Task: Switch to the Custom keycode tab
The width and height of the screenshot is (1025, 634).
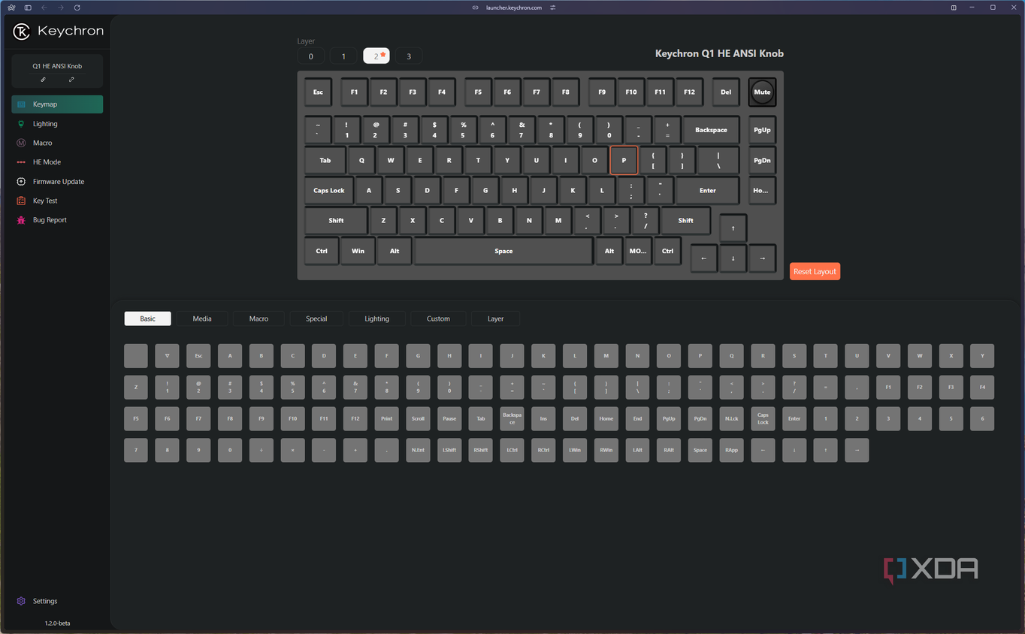Action: pos(438,319)
